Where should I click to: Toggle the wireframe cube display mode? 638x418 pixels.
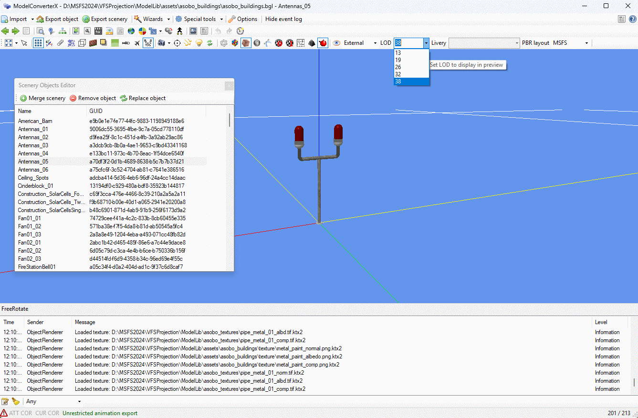82,43
